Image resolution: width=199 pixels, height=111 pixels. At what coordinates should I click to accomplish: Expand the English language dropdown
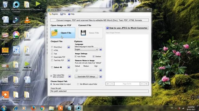pyautogui.click(x=86, y=49)
